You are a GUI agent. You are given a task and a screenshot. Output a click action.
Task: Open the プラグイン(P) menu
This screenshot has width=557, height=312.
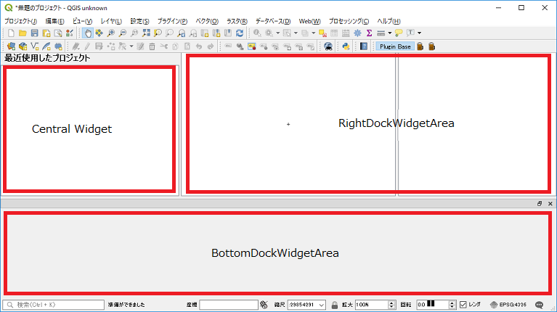pos(172,21)
